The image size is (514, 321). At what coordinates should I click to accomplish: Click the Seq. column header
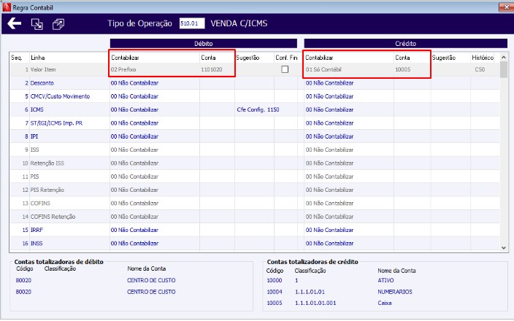pyautogui.click(x=16, y=58)
